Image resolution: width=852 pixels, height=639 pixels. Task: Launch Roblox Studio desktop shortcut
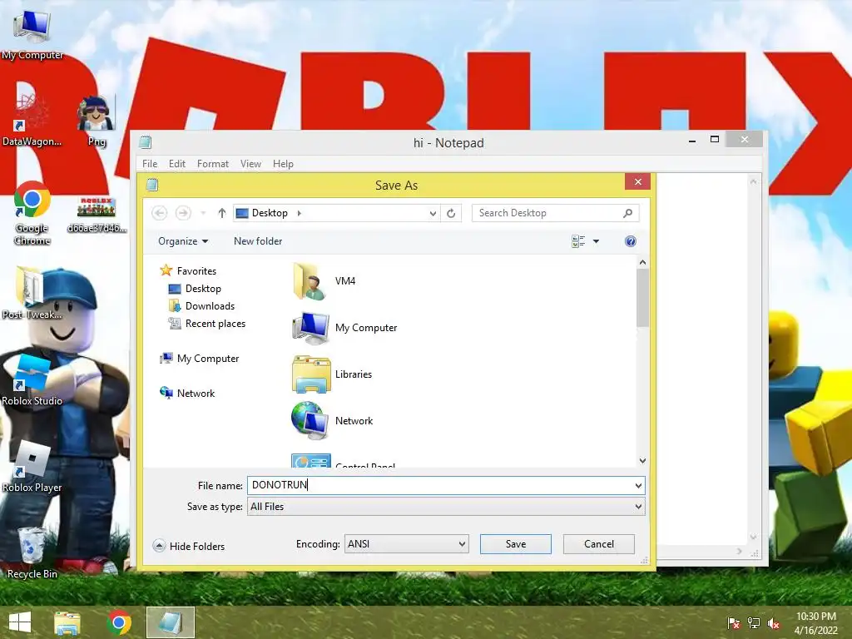[x=32, y=379]
